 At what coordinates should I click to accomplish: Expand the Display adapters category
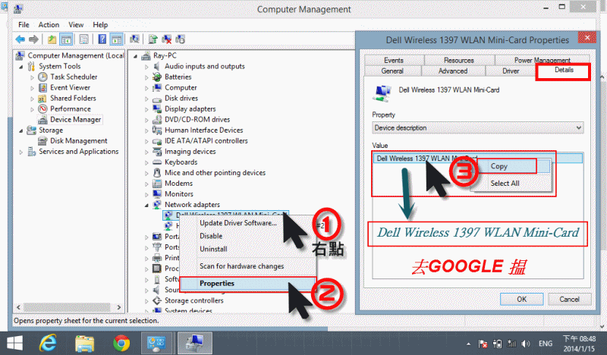click(x=146, y=109)
